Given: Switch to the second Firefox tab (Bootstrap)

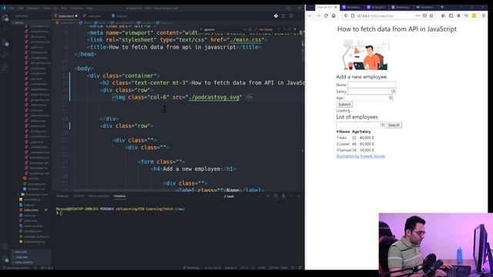Looking at the screenshot, I should coord(352,7).
